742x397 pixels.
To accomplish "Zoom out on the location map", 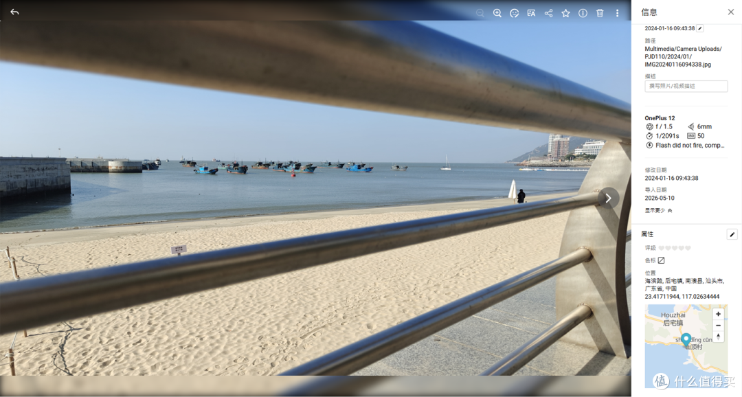I will click(718, 326).
